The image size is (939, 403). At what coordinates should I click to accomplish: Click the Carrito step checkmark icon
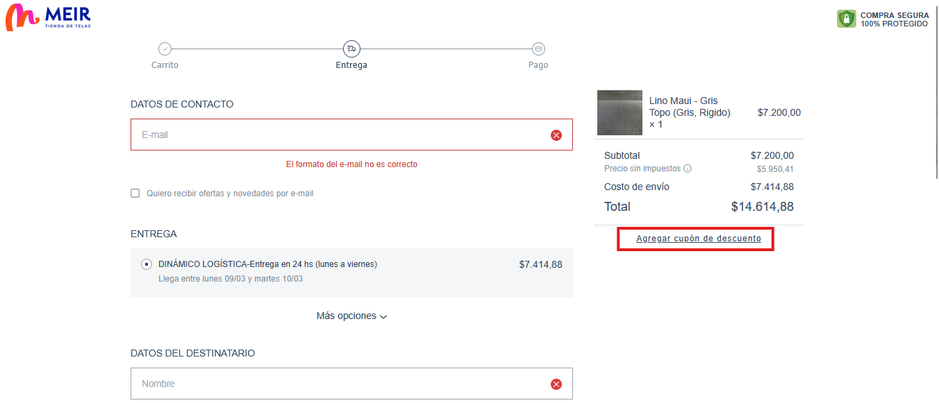165,49
